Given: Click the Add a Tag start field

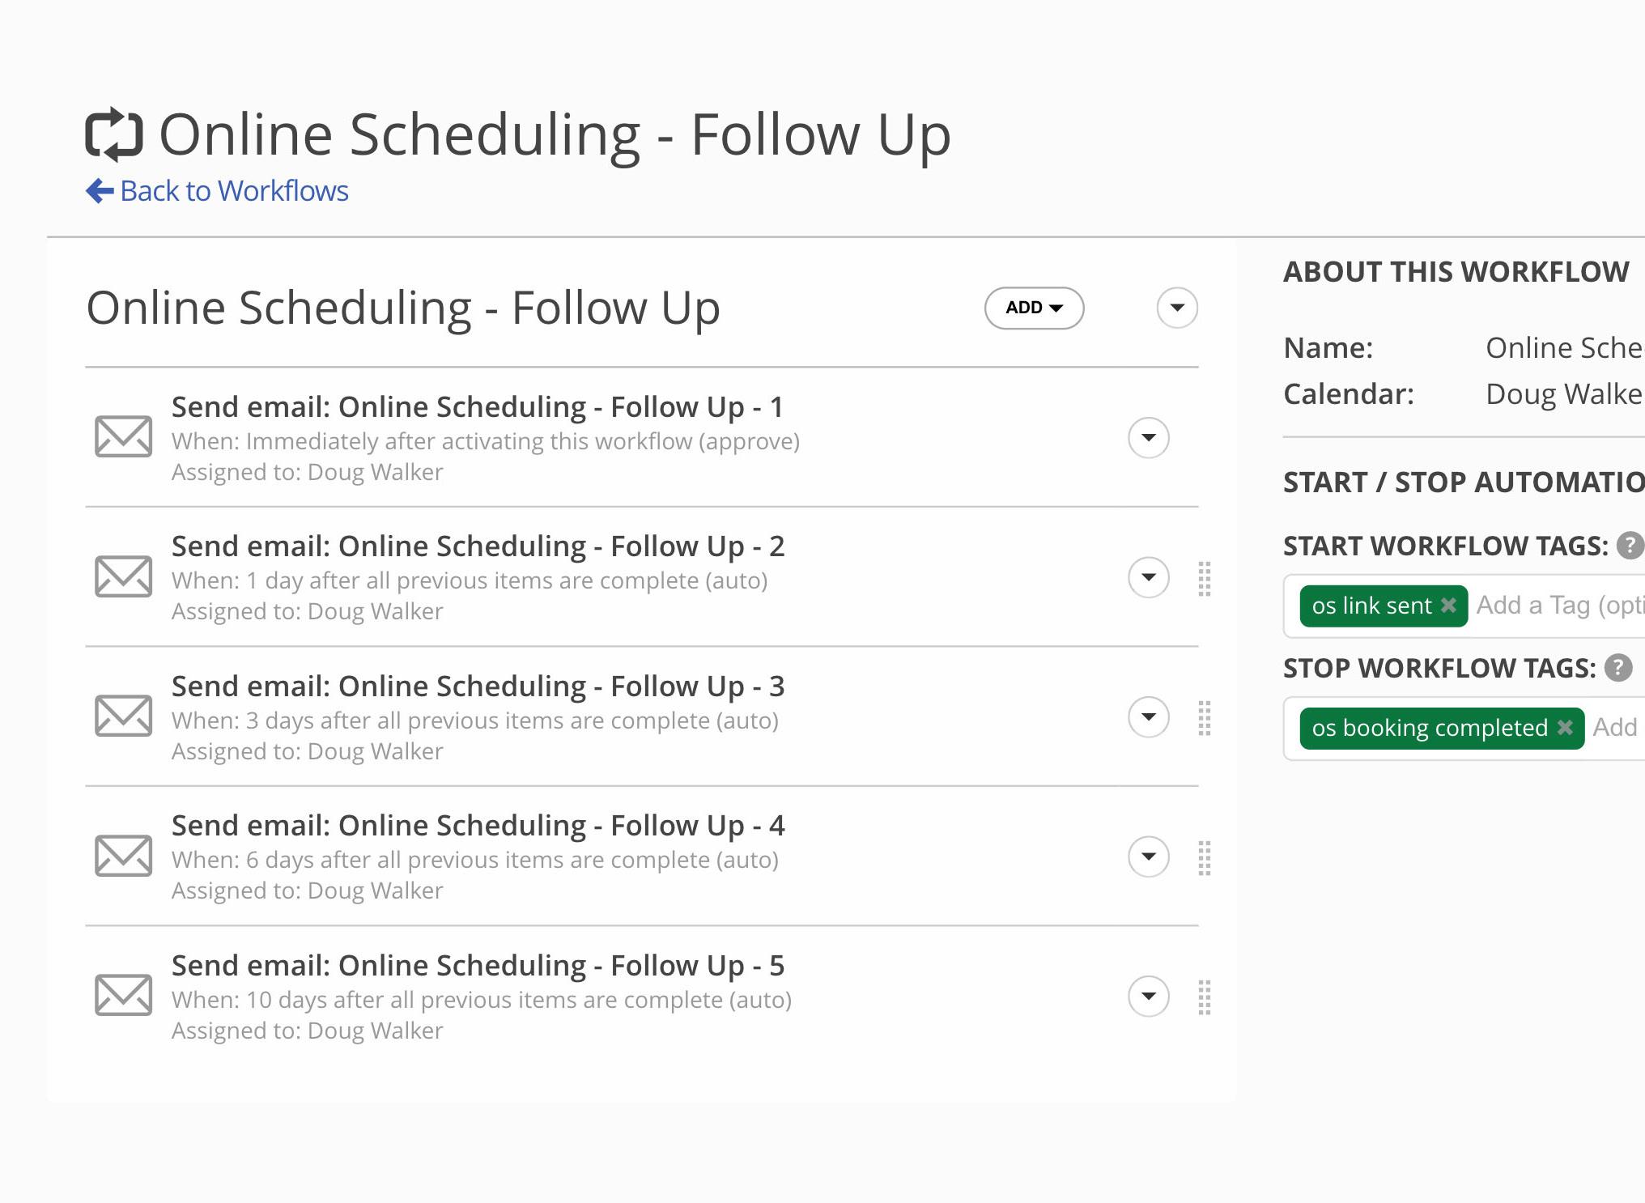Looking at the screenshot, I should pos(1558,606).
